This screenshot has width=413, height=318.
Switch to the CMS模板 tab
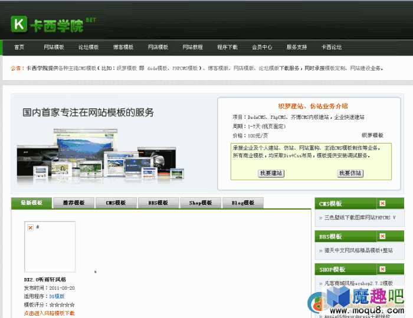pyautogui.click(x=116, y=203)
